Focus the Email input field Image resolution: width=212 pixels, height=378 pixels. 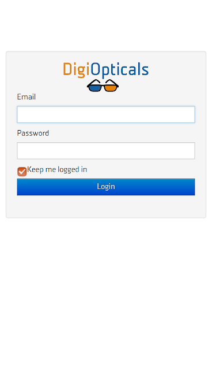coord(106,114)
